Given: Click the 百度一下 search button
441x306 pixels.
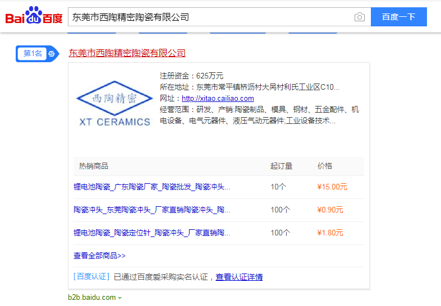Looking at the screenshot, I should coord(398,17).
